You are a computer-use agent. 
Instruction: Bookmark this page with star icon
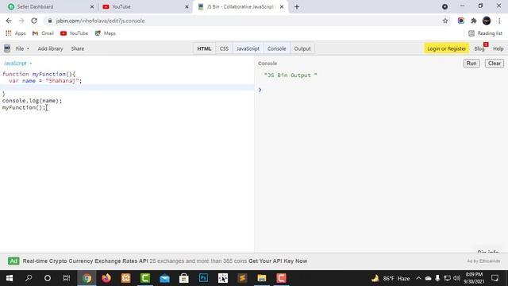[x=445, y=21]
